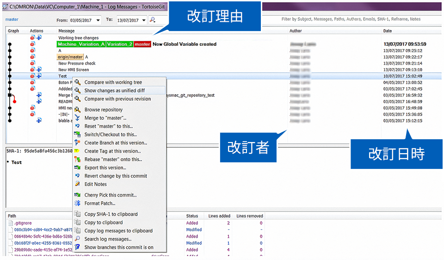The height and width of the screenshot is (260, 444).
Task: Click the Format Patch icon
Action: [x=77, y=203]
